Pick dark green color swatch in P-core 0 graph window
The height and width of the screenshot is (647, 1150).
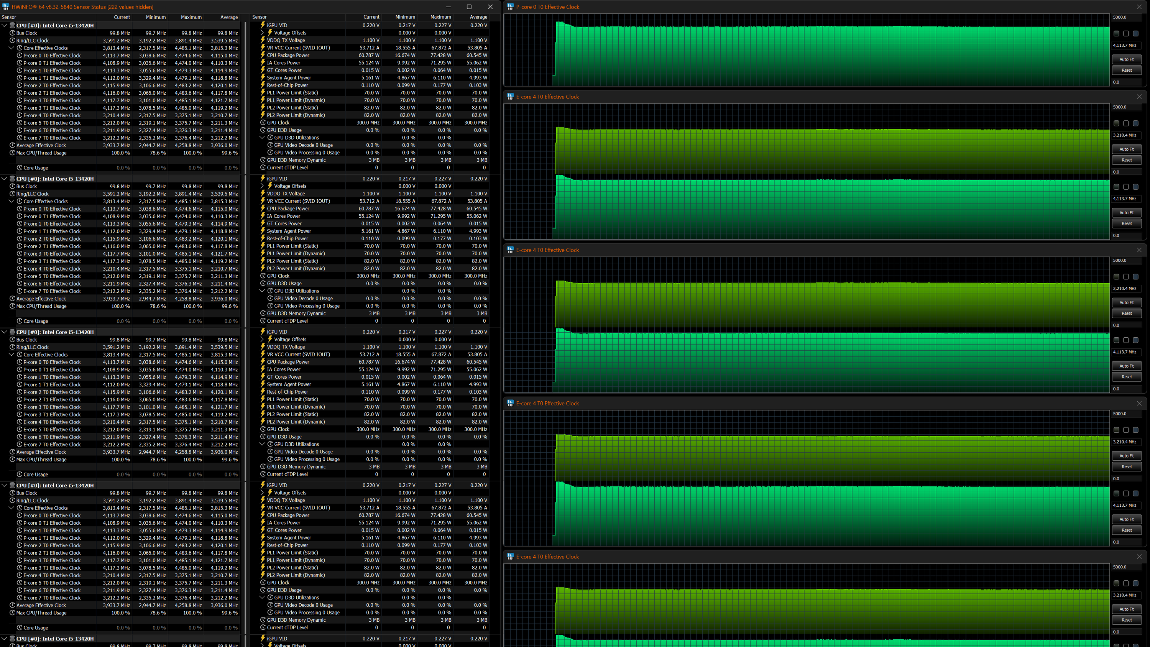coord(1117,33)
